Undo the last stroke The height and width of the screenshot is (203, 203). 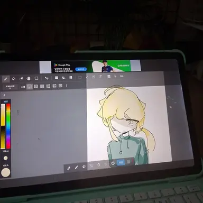coord(98,165)
